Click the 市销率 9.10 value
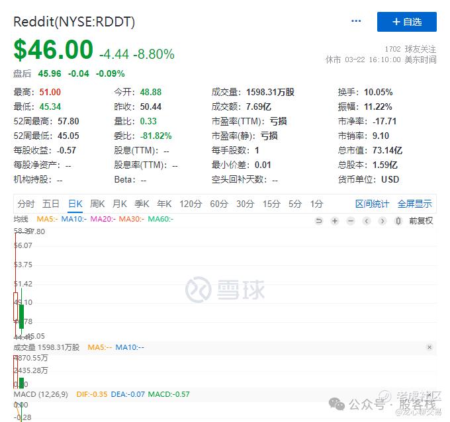Viewport: 450px width, 422px height. coord(381,136)
